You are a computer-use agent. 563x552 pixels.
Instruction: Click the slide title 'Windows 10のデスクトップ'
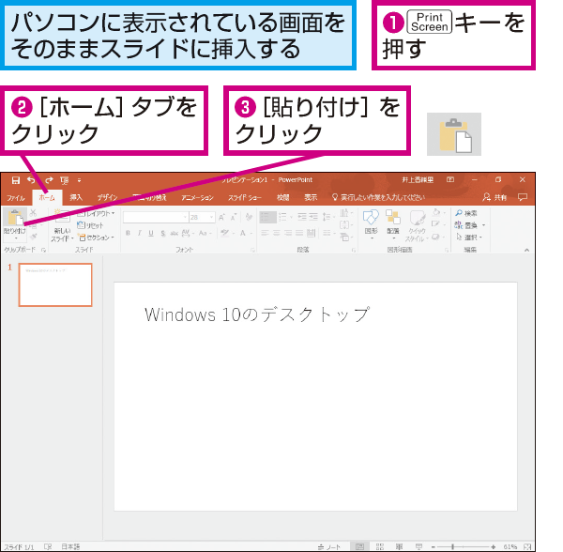257,314
